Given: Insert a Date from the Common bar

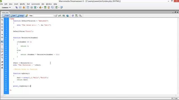Looking at the screenshot, I should pos(45,7).
